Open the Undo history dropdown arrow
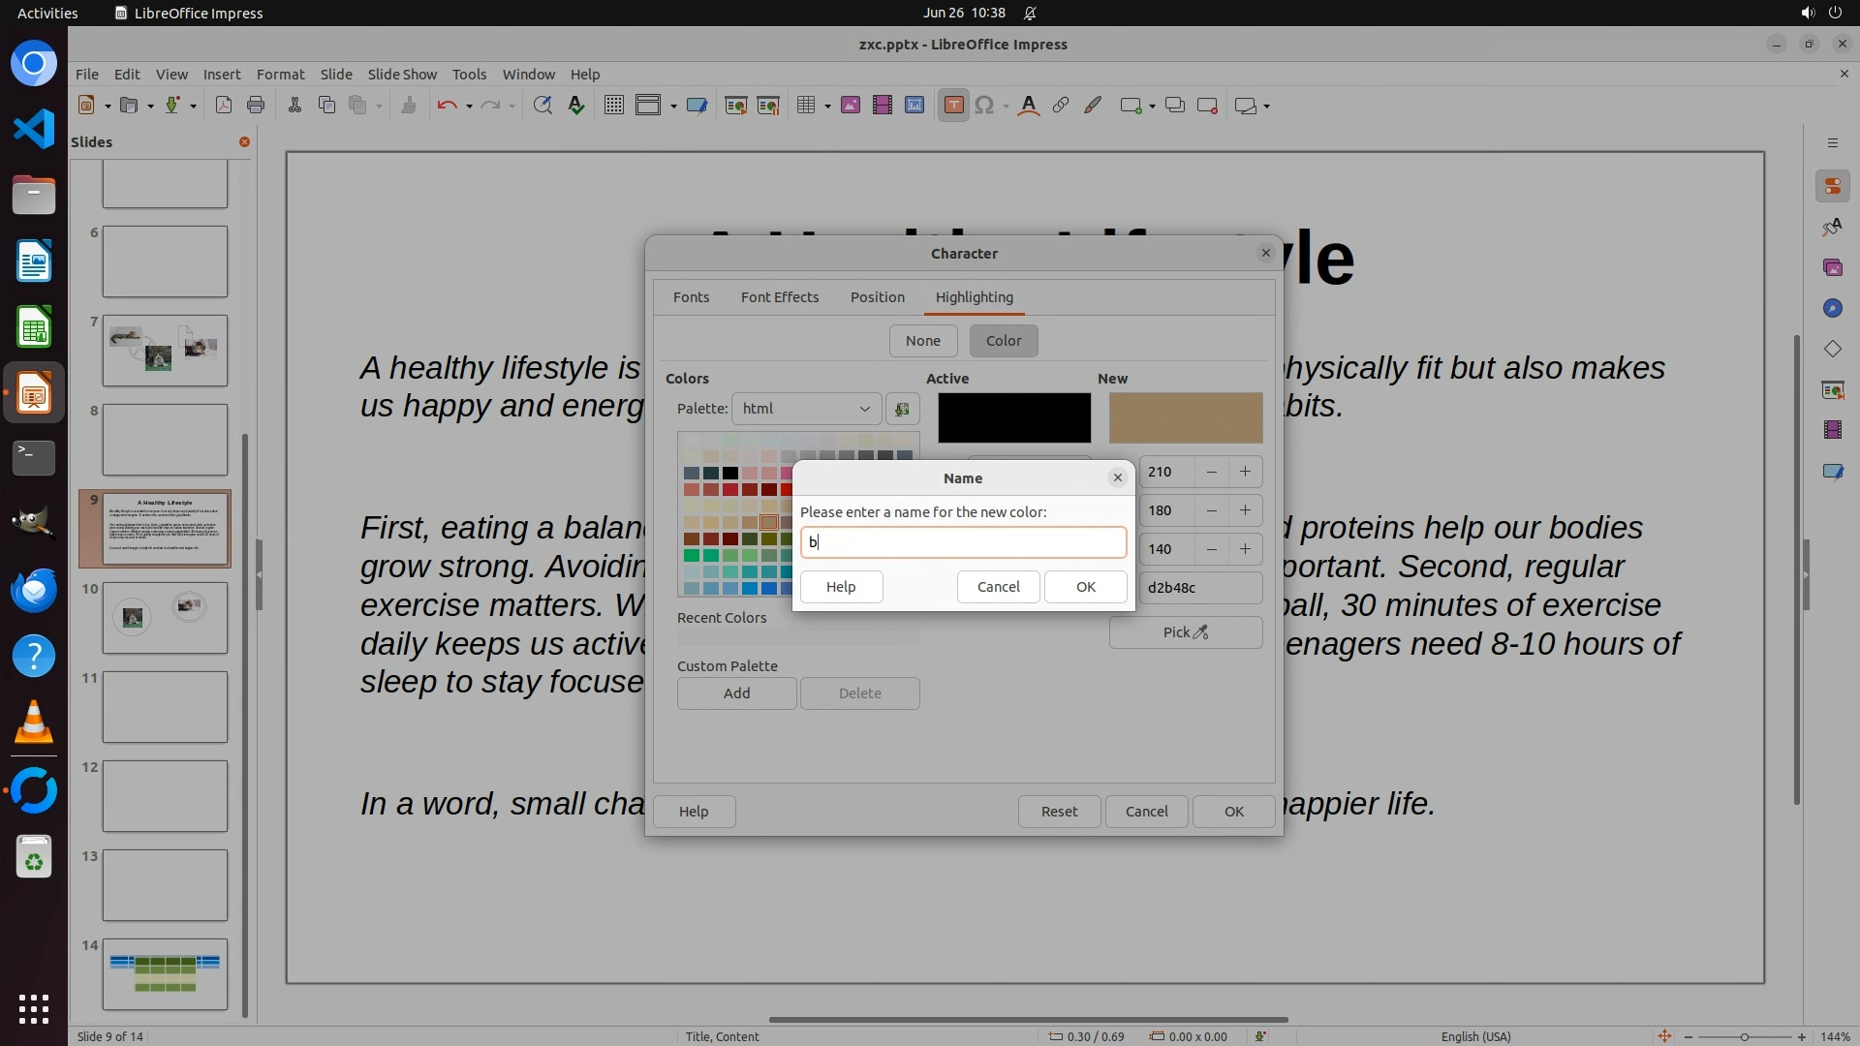 (x=469, y=107)
